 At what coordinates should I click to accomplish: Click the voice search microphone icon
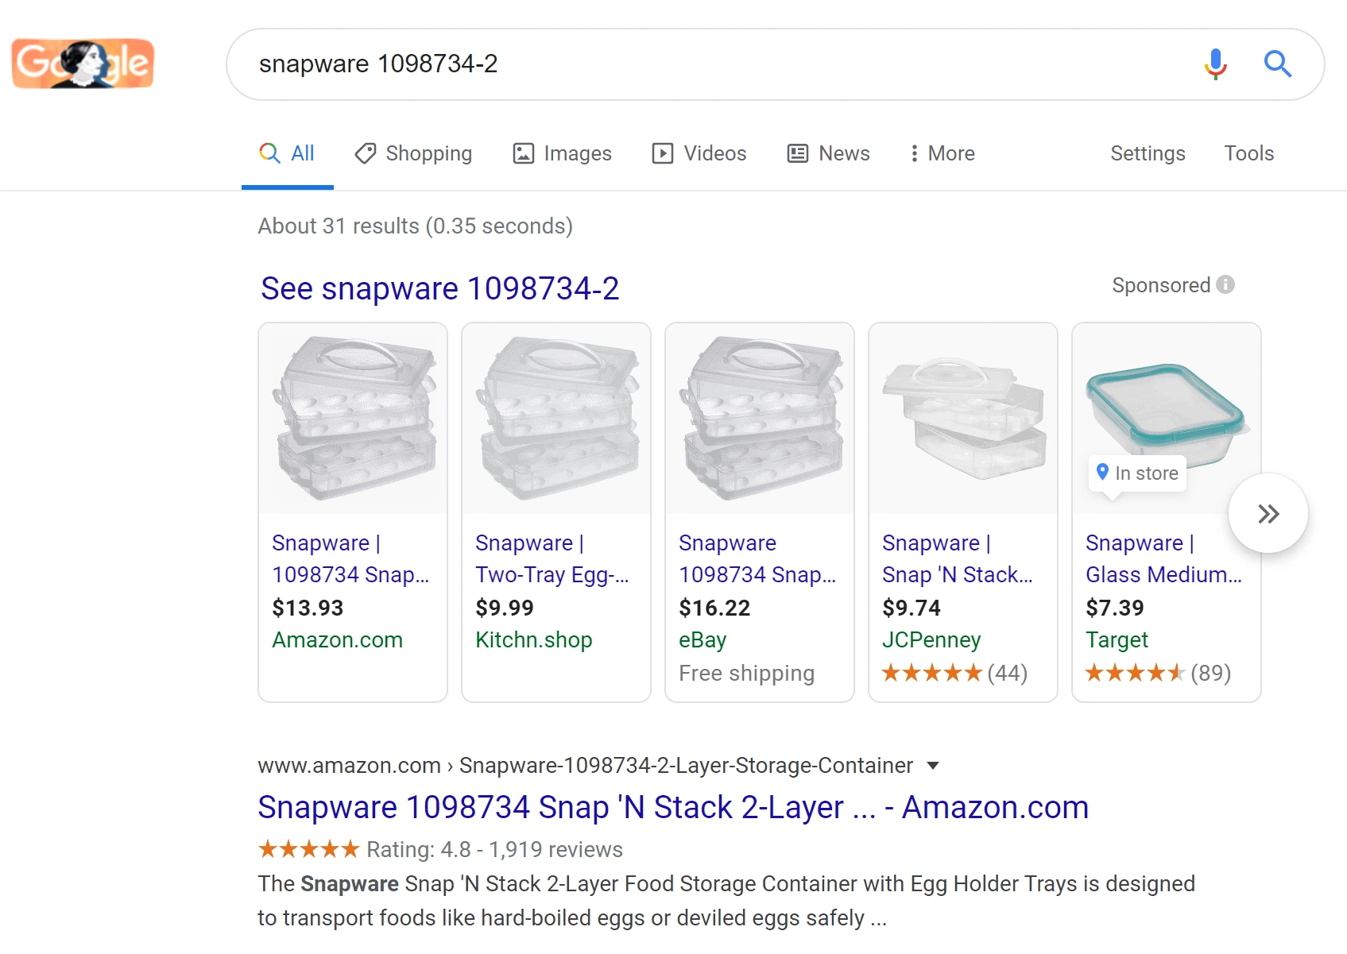pyautogui.click(x=1215, y=64)
